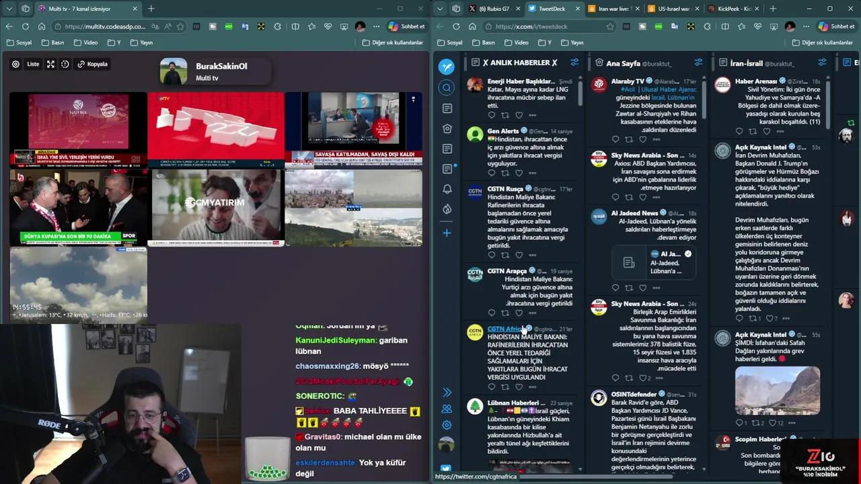Screen dimensions: 861x484
Task: Open new tab in right browser window
Action: click(x=773, y=9)
